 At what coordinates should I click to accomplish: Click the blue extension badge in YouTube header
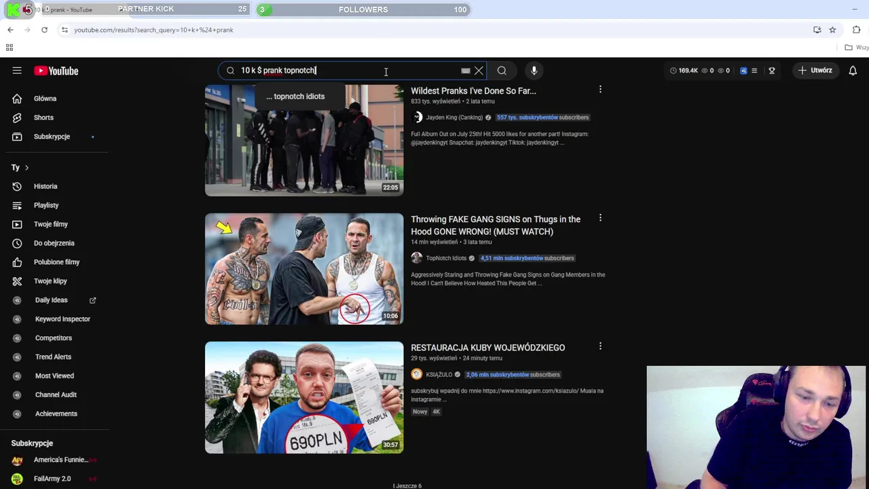tap(743, 71)
